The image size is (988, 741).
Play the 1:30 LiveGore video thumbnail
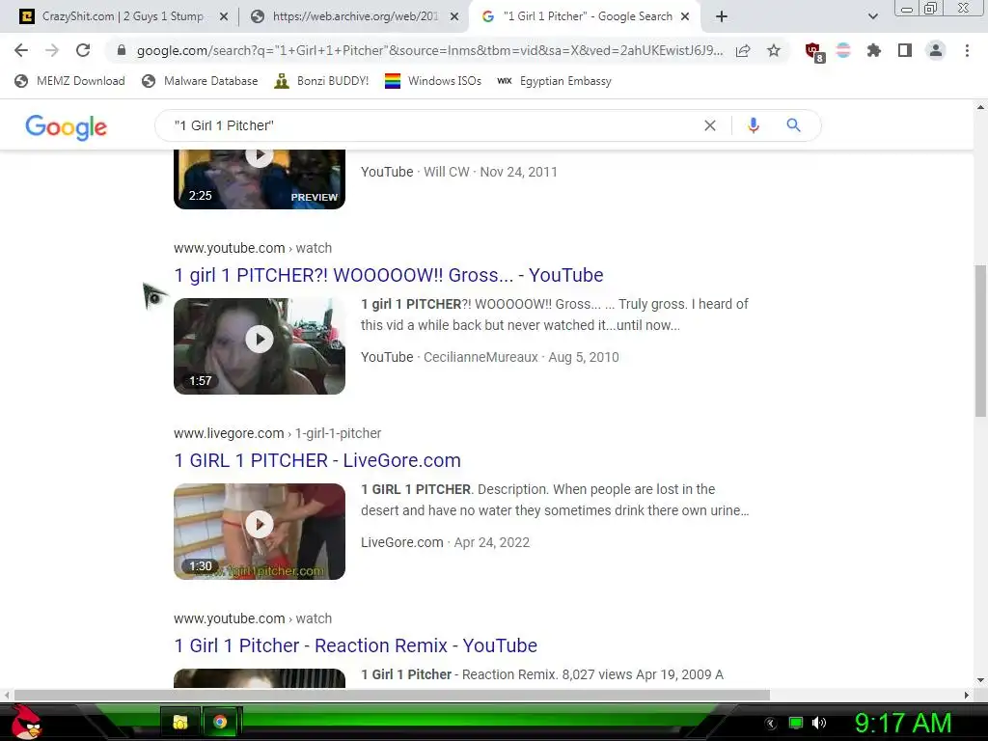pos(260,532)
